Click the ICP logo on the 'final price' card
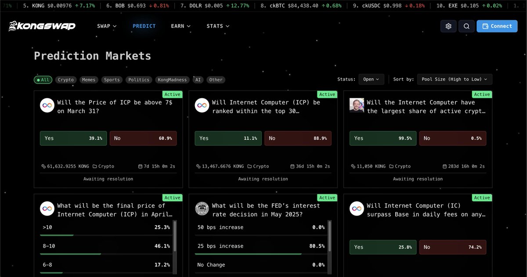The image size is (527, 277). point(47,209)
